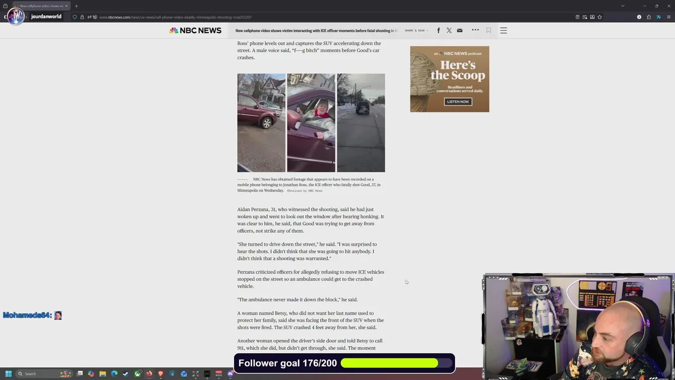Open the NBC News hamburger menu
Image resolution: width=675 pixels, height=380 pixels.
[x=504, y=31]
